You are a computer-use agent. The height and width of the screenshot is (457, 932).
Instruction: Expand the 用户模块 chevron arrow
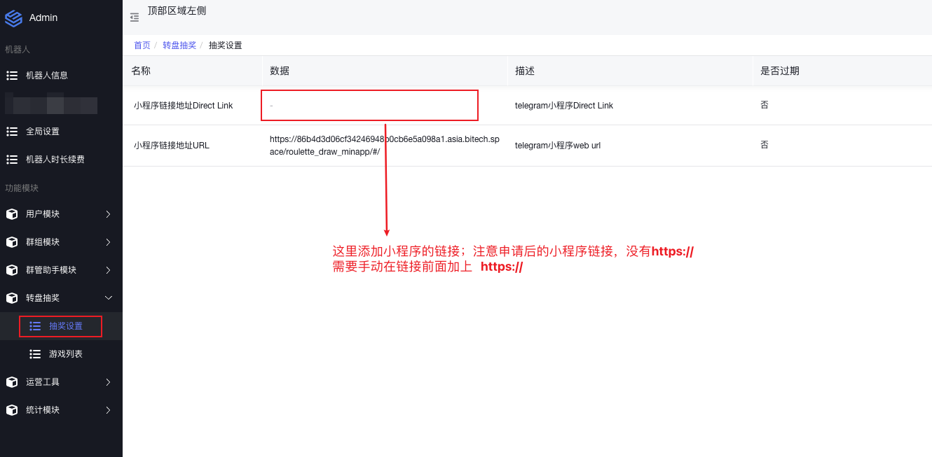coord(108,214)
